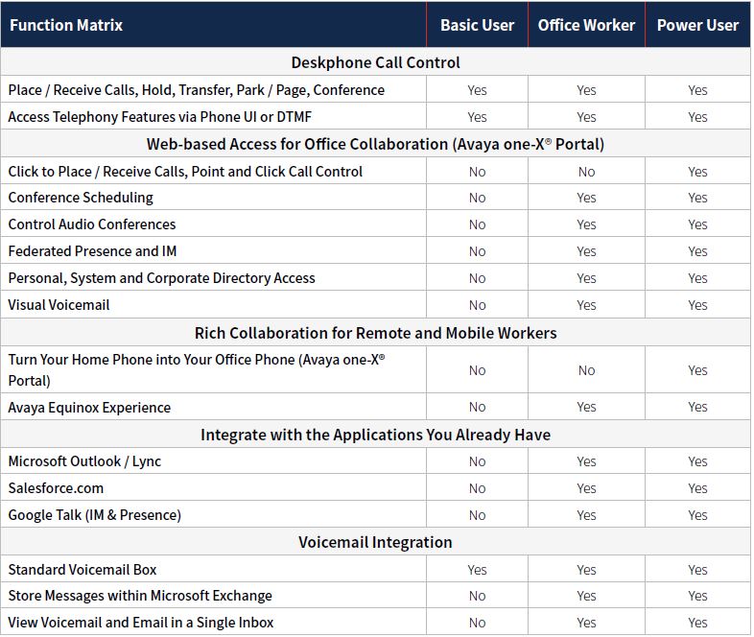Viewport: 754px width, 637px height.
Task: Click the Voicemail Integration section heading
Action: 375,542
